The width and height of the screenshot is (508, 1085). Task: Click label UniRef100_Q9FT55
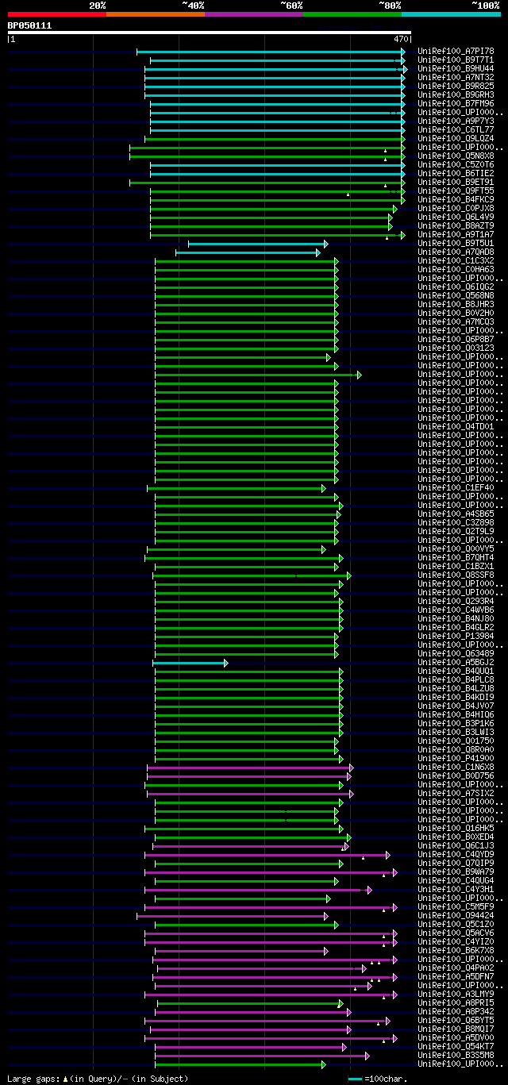click(x=456, y=190)
